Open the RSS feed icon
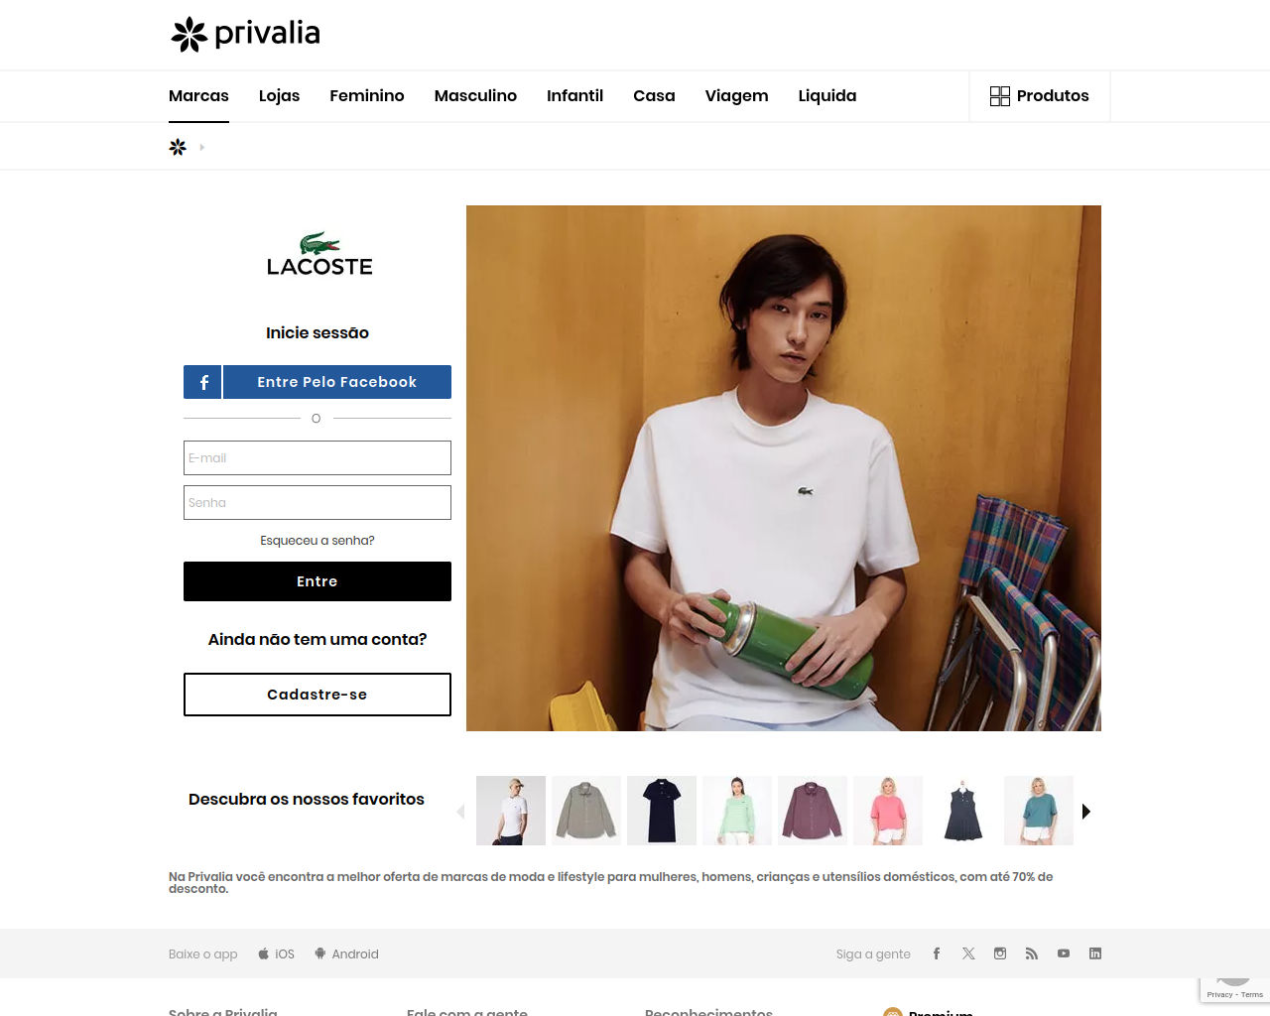 [1032, 953]
